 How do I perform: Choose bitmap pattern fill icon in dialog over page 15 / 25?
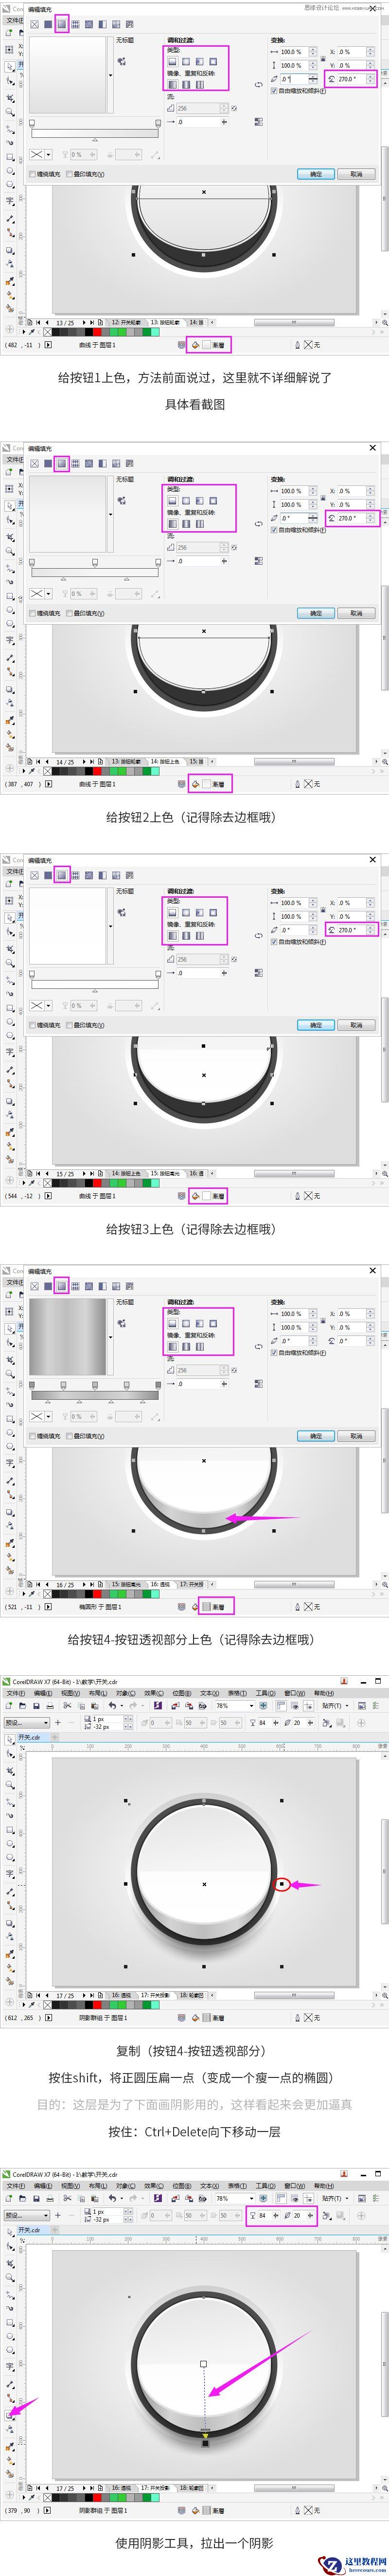(x=88, y=875)
